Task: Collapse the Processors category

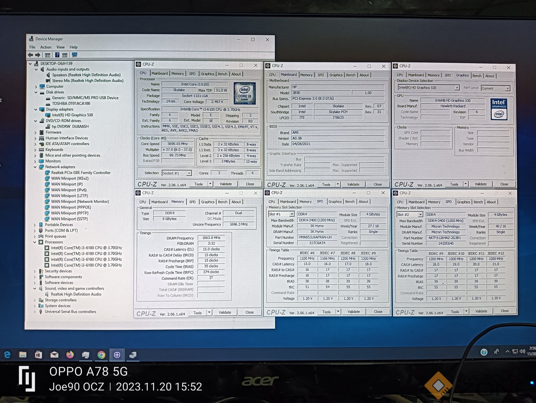Action: click(x=35, y=242)
